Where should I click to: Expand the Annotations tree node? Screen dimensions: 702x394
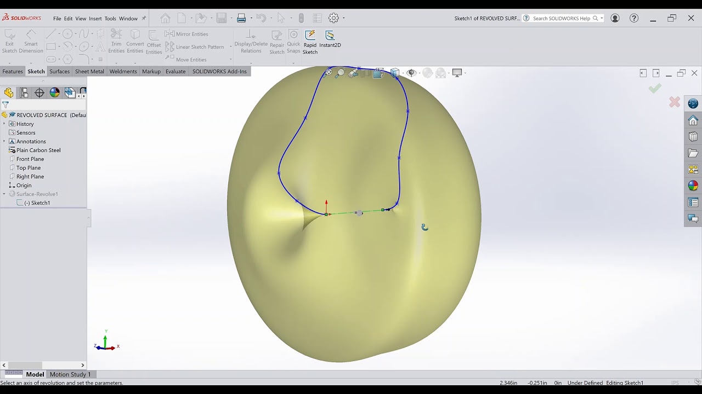tap(4, 141)
